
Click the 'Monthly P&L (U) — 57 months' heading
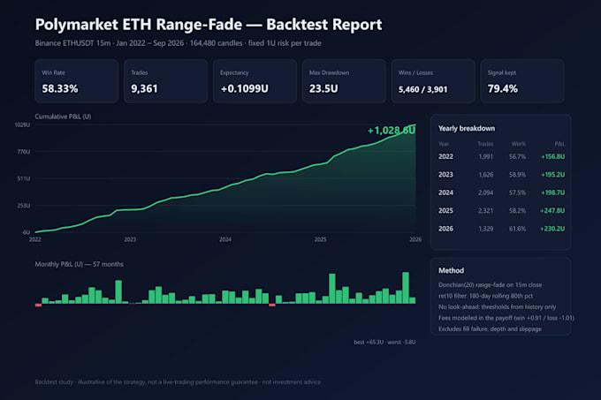80,264
